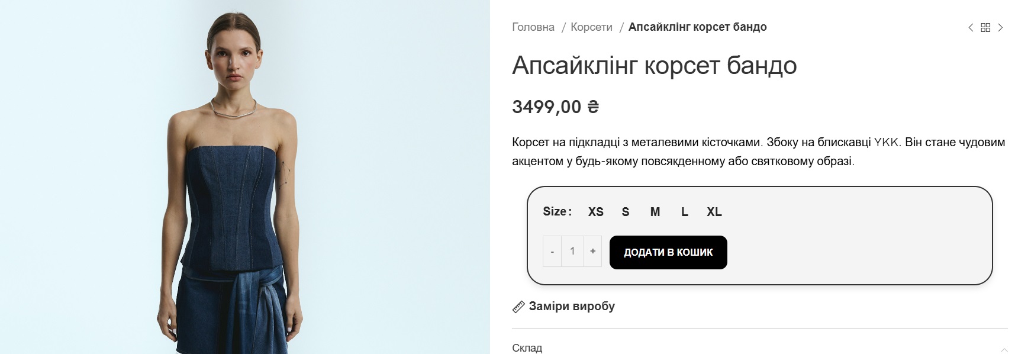
Task: Select size M
Action: pos(654,211)
